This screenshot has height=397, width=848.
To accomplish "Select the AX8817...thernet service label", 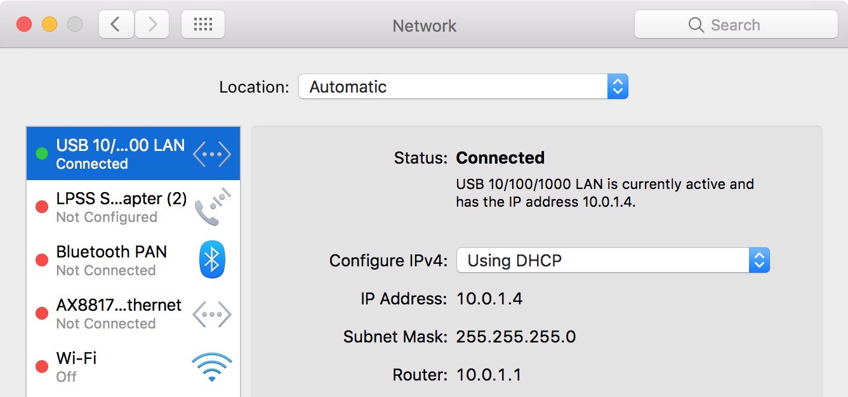I will pos(119,305).
